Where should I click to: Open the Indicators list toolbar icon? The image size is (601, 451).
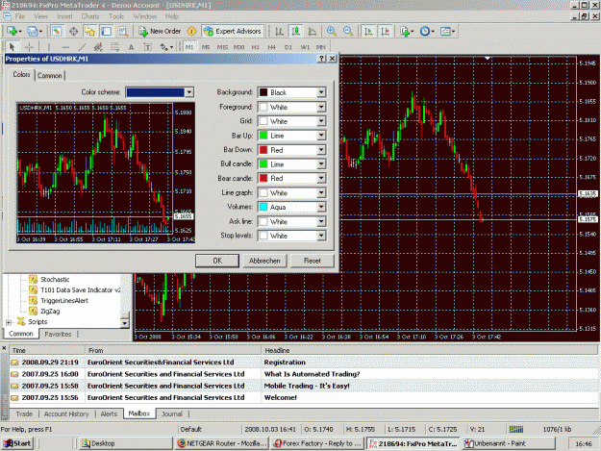[x=407, y=32]
